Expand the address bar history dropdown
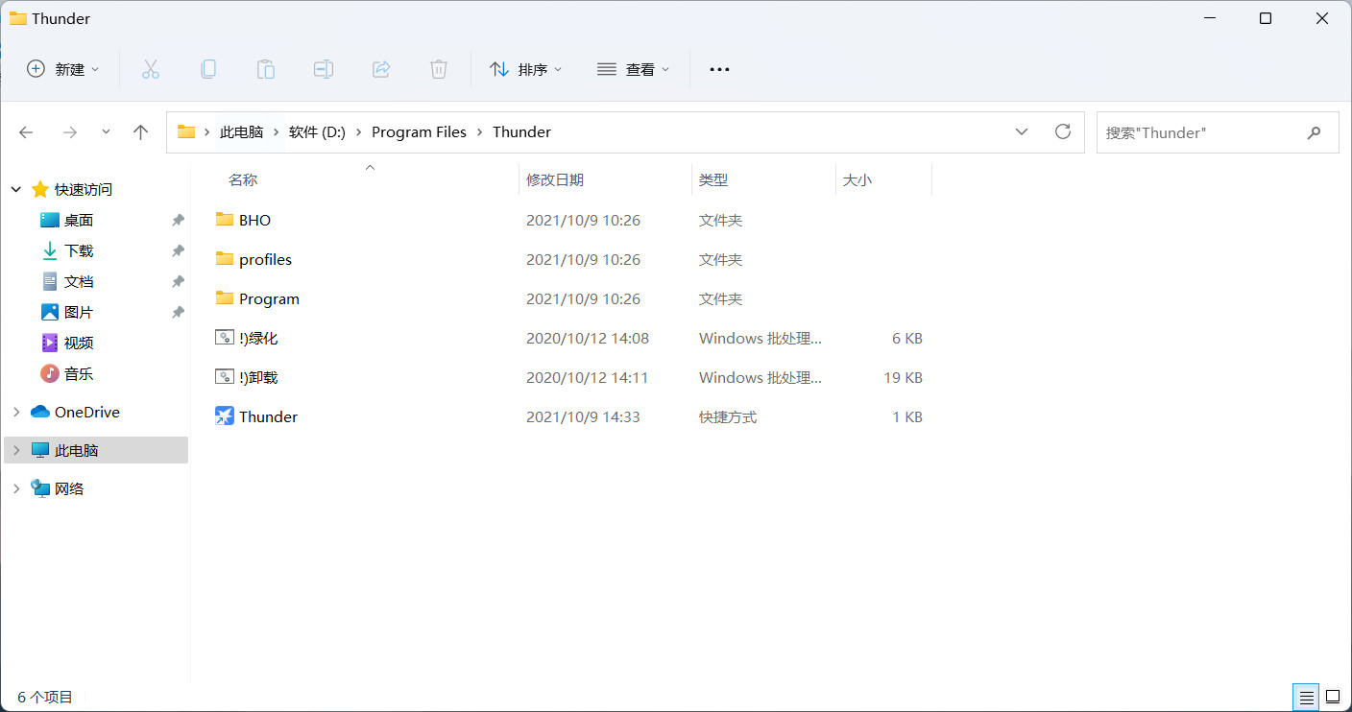 pos(1022,132)
